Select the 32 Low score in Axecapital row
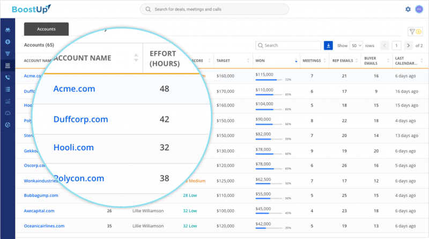The image size is (429, 239). pyautogui.click(x=190, y=211)
